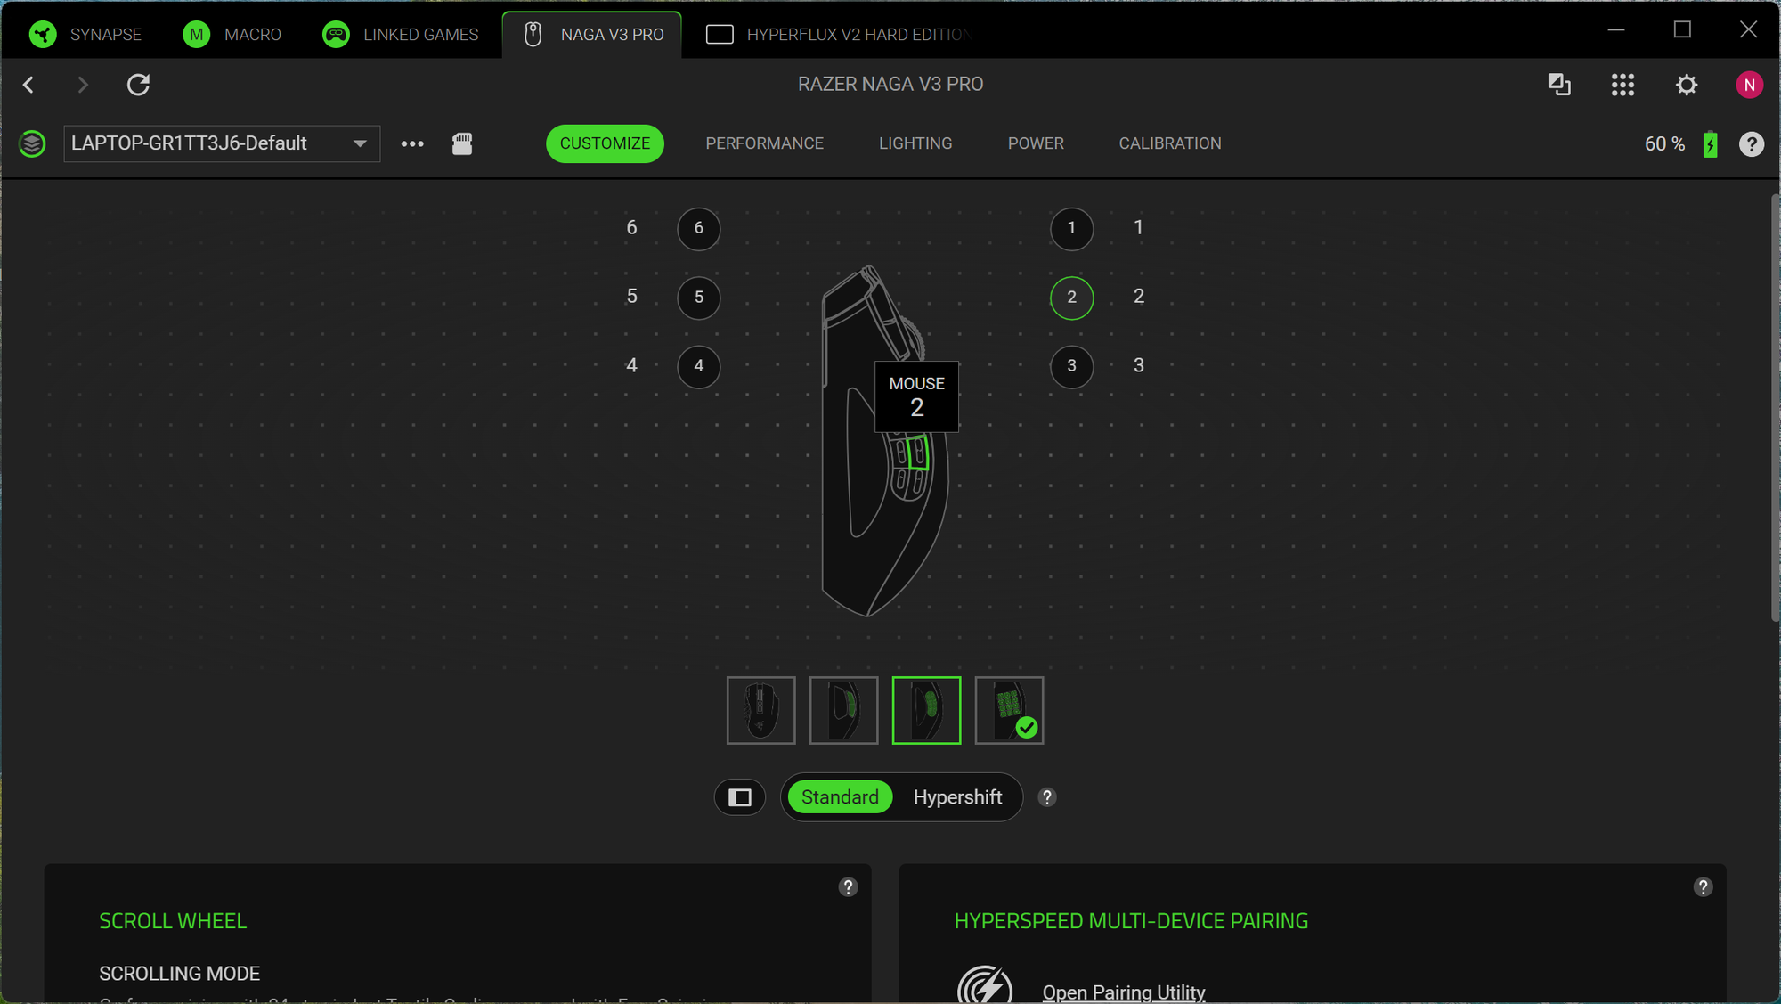
Task: Open the on-board memory profiles icon
Action: [x=462, y=143]
